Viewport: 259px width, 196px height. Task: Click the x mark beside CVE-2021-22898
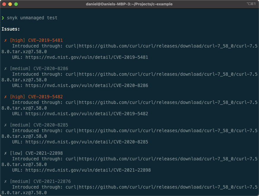click(5, 153)
